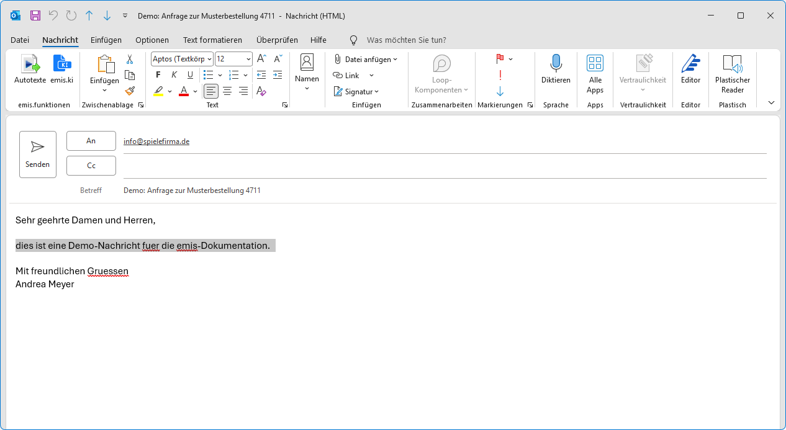Send the email with Senden

38,155
